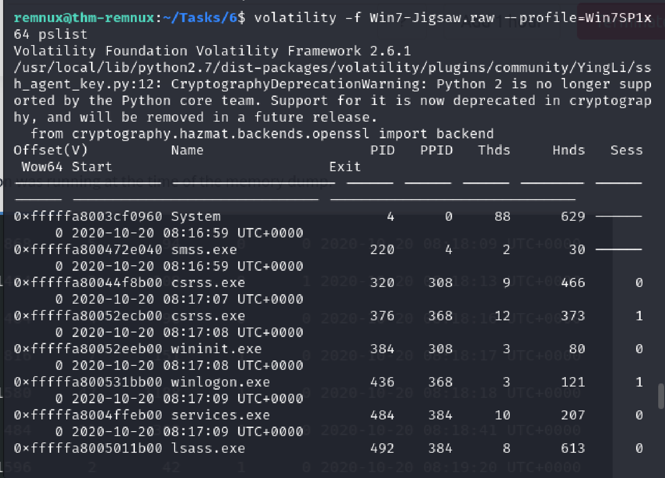The height and width of the screenshot is (478, 665).
Task: Click the handle count 629 for System
Action: (x=573, y=217)
